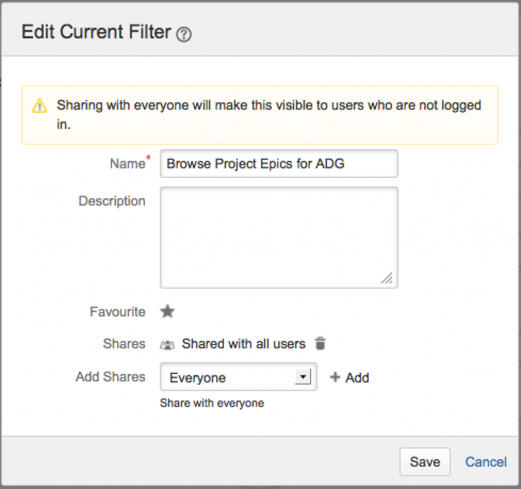Click the Shared with all users text
Image resolution: width=521 pixels, height=489 pixels.
coord(243,344)
